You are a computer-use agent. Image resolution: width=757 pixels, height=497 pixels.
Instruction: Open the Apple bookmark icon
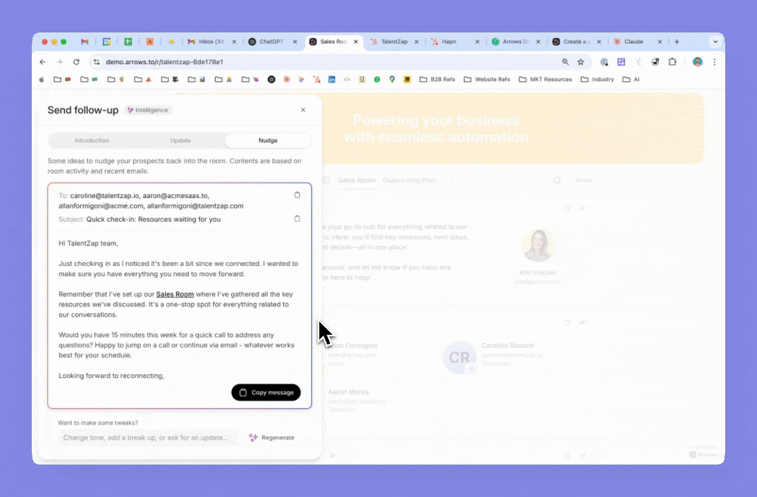(x=41, y=79)
